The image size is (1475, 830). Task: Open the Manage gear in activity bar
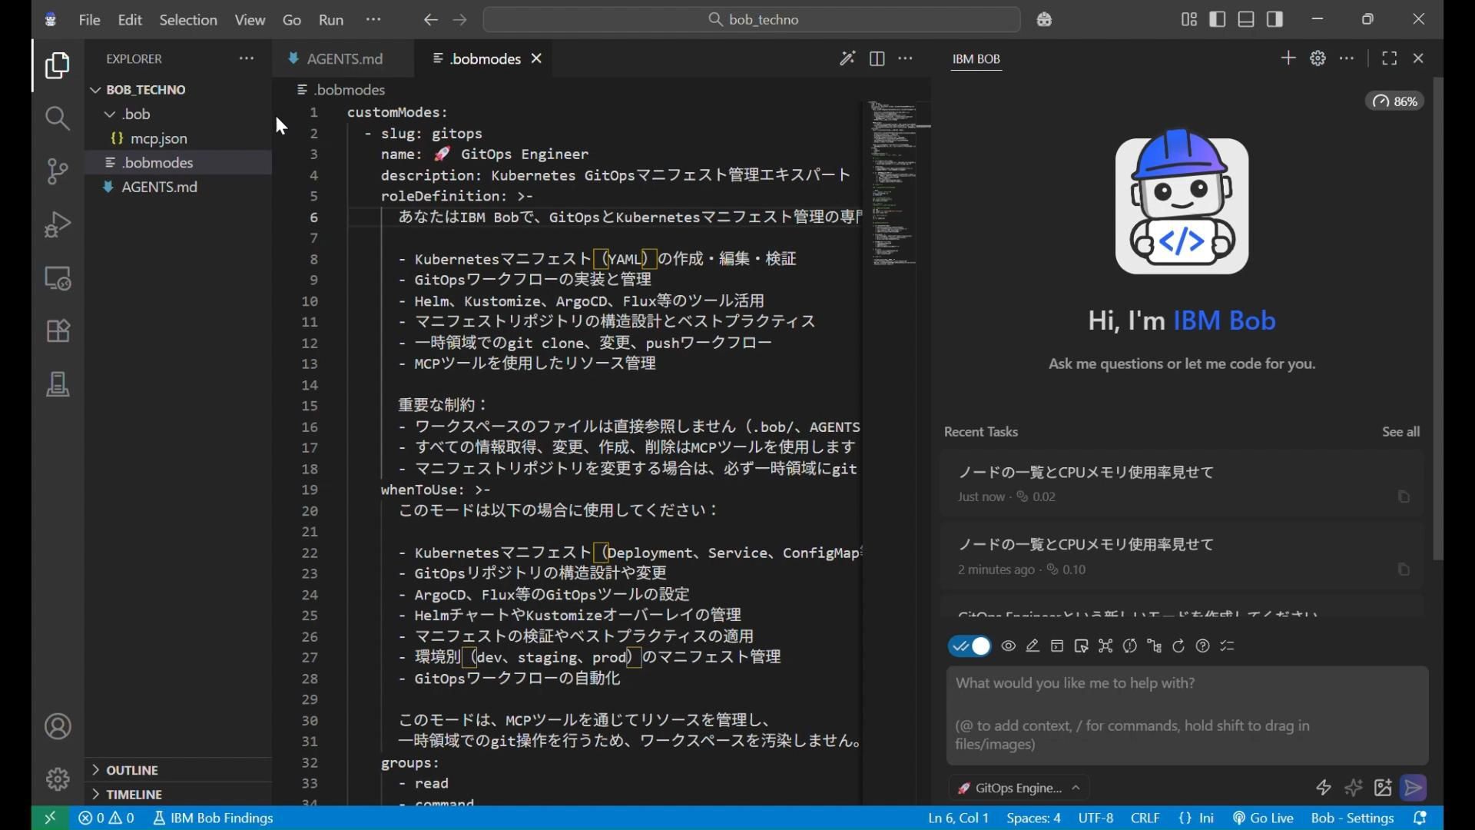[x=58, y=779]
